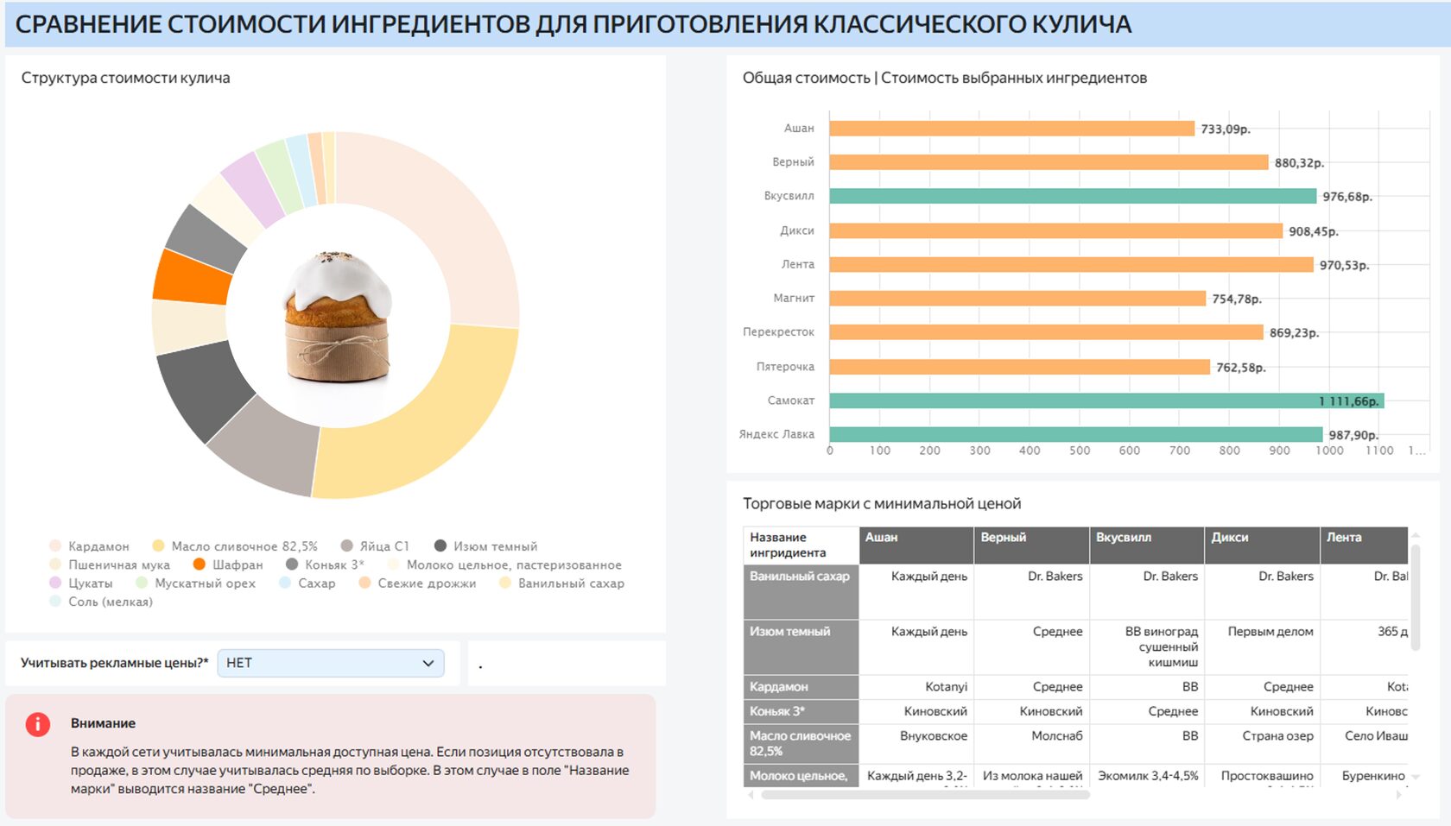
Task: Click the green Яндекс Лавка bar
Action: tap(1076, 434)
